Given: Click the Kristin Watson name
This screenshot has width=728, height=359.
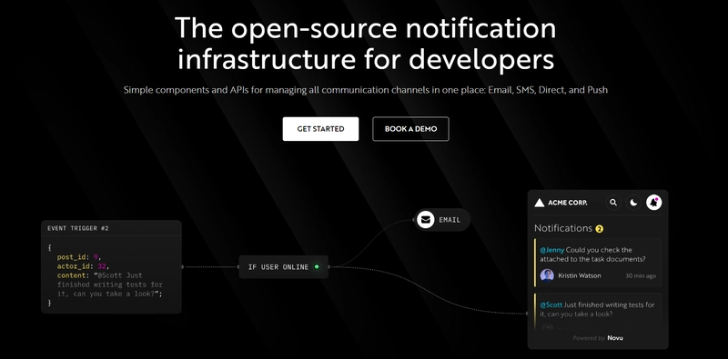Looking at the screenshot, I should click(580, 275).
